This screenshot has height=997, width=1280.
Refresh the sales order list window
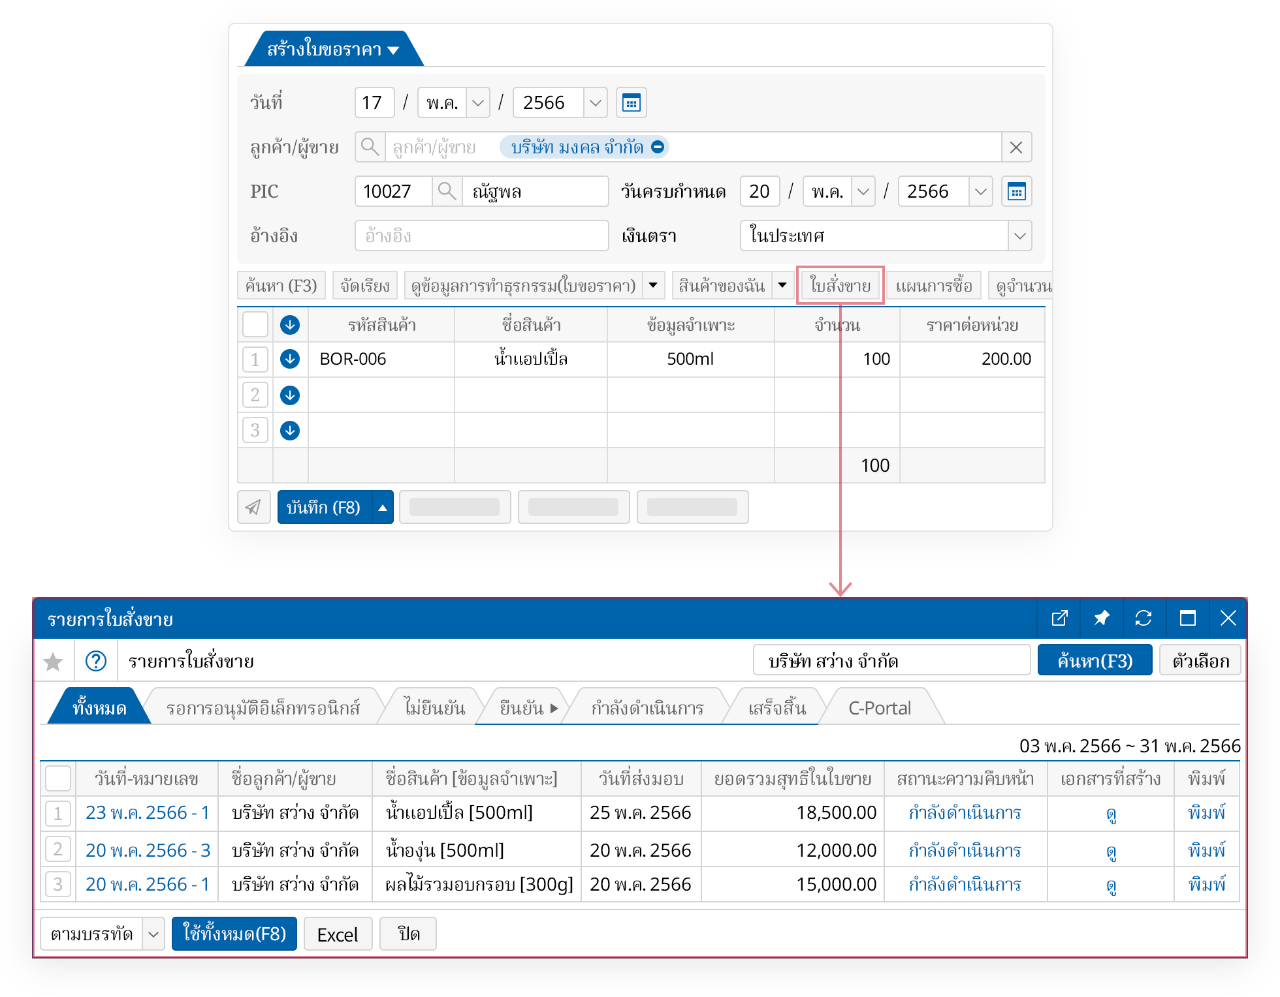1143,618
